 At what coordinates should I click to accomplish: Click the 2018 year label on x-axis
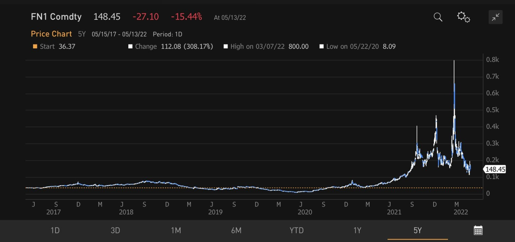click(x=126, y=212)
